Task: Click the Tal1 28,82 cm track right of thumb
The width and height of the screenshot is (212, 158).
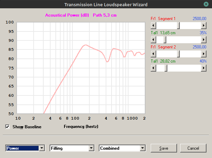Action: [x=184, y=68]
